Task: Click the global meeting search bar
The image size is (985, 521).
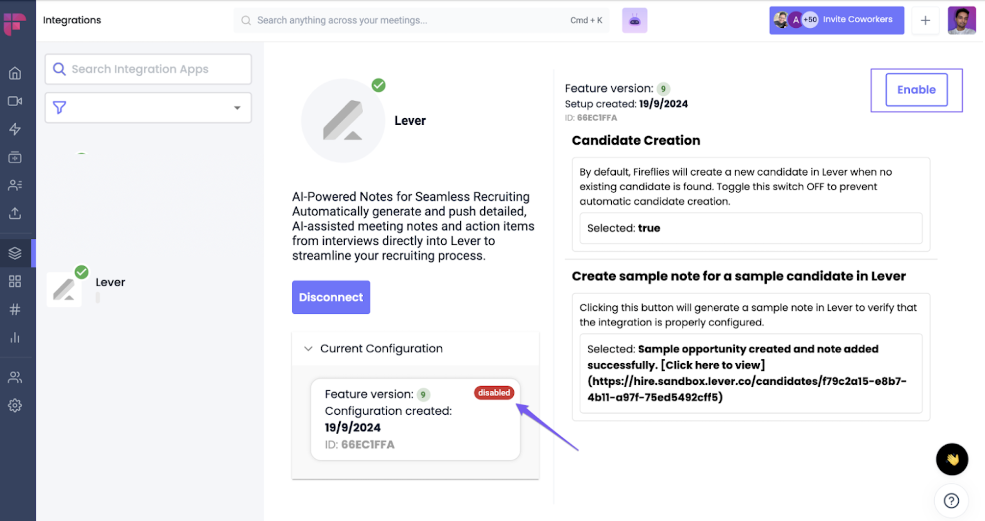Action: pos(421,20)
